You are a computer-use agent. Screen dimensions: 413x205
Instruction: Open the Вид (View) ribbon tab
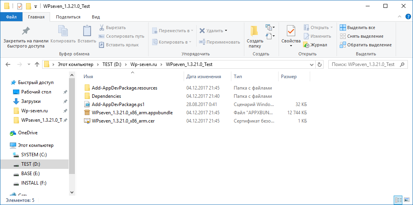click(95, 17)
